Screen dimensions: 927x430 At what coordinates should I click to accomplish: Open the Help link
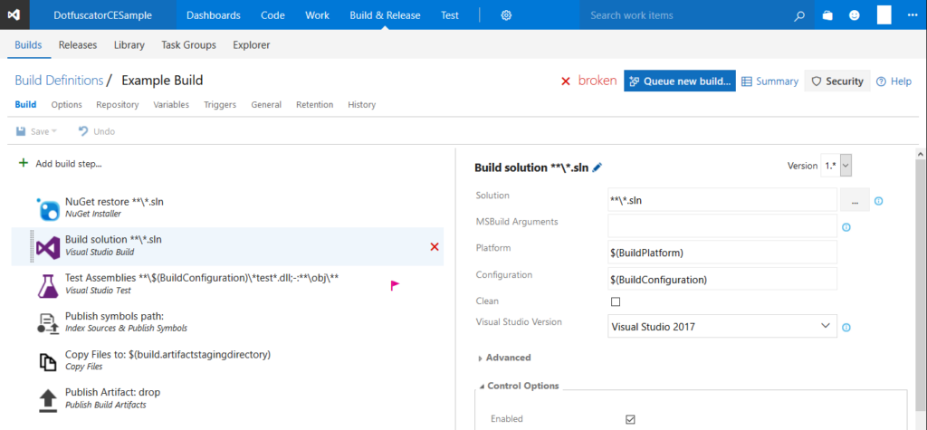(x=894, y=81)
